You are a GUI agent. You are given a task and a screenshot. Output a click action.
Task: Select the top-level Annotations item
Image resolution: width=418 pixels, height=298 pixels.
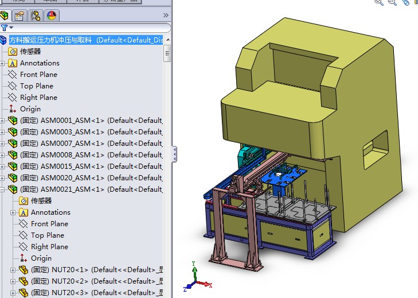pyautogui.click(x=40, y=63)
